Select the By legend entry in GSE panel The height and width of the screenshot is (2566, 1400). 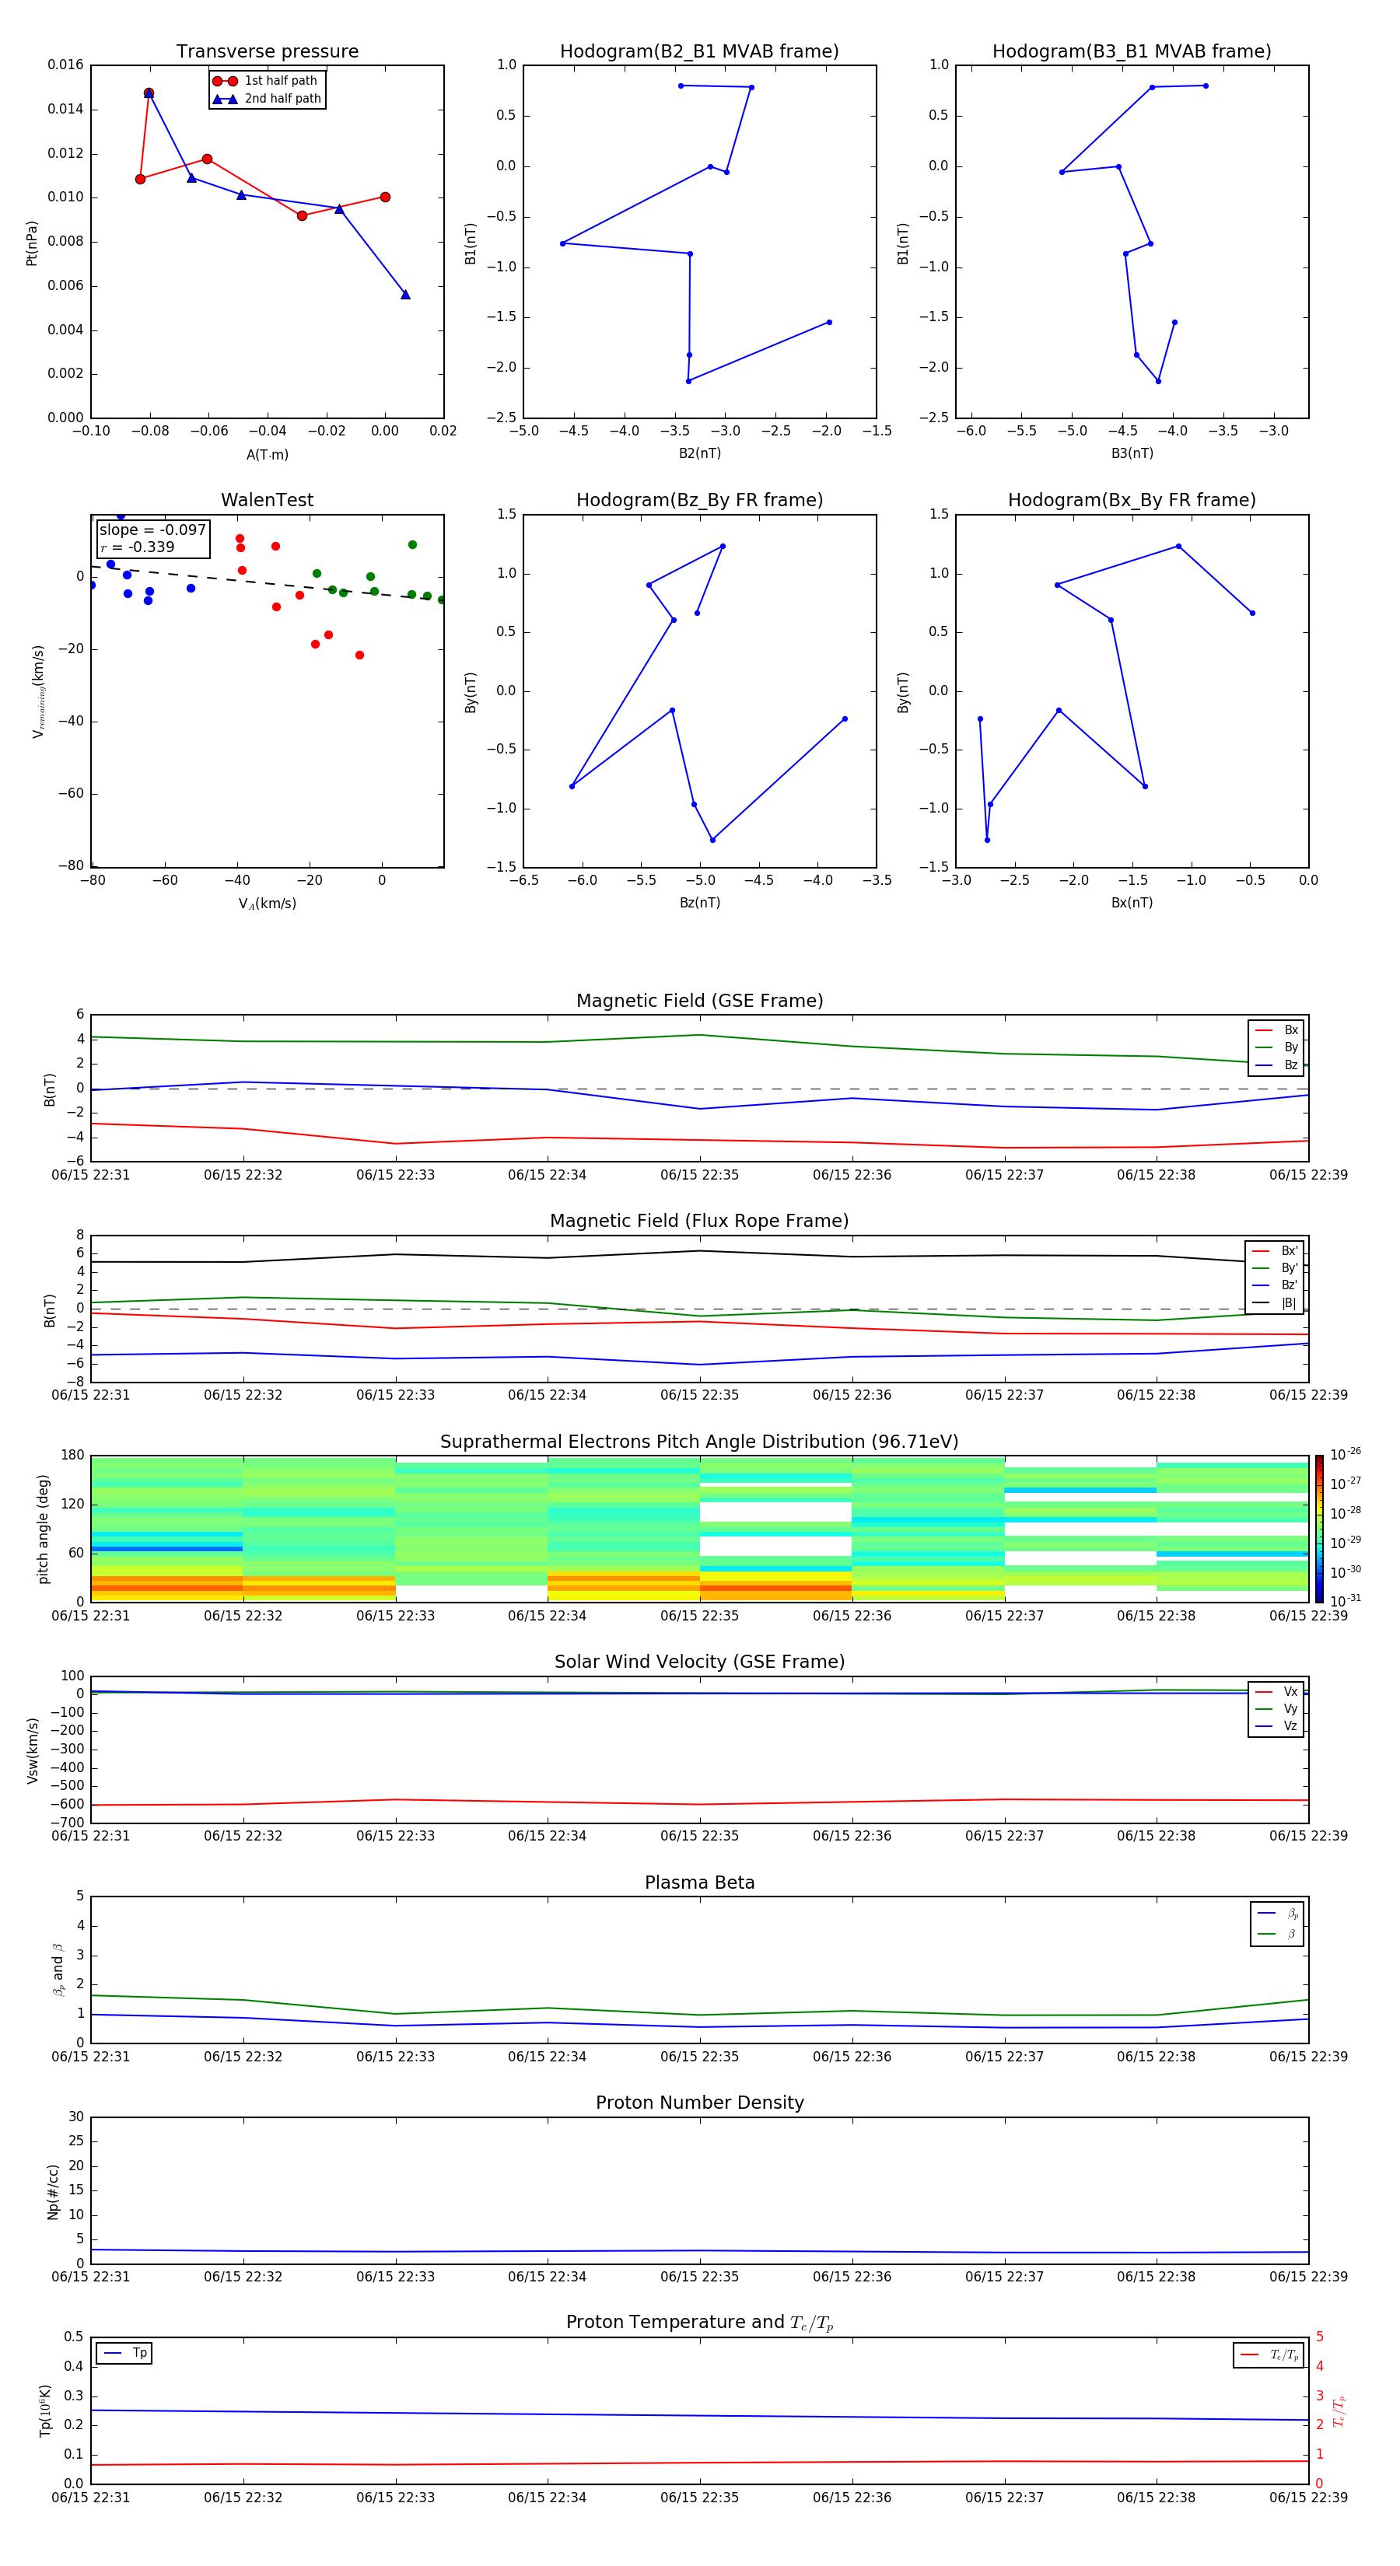[1276, 1047]
